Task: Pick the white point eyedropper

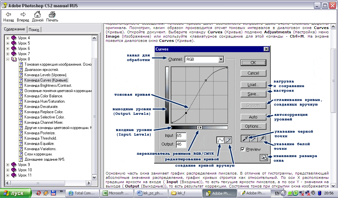Action: click(262, 139)
